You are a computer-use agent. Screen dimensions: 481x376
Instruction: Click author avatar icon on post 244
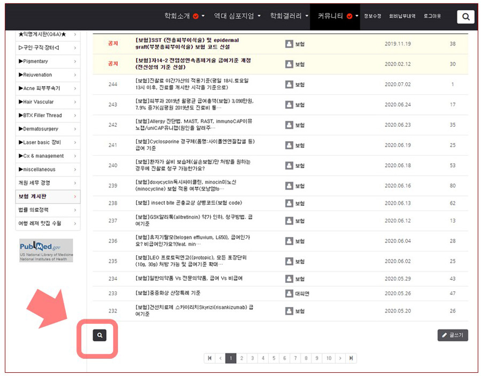pos(289,84)
